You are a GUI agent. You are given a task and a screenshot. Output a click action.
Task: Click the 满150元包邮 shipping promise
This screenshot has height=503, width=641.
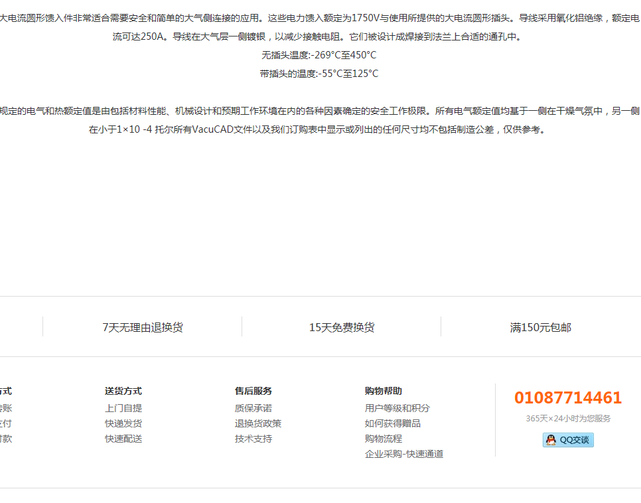tap(540, 327)
